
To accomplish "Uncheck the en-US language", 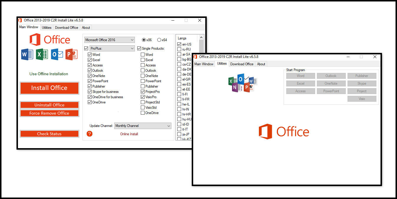I will tap(179, 44).
